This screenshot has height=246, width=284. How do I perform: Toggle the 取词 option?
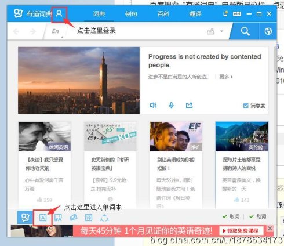tap(231, 216)
